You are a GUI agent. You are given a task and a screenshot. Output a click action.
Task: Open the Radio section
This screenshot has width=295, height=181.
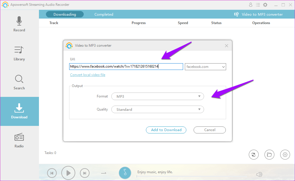(19, 140)
